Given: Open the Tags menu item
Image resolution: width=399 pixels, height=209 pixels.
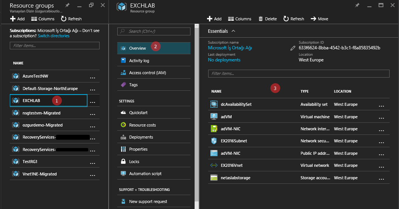Looking at the screenshot, I should point(154,85).
